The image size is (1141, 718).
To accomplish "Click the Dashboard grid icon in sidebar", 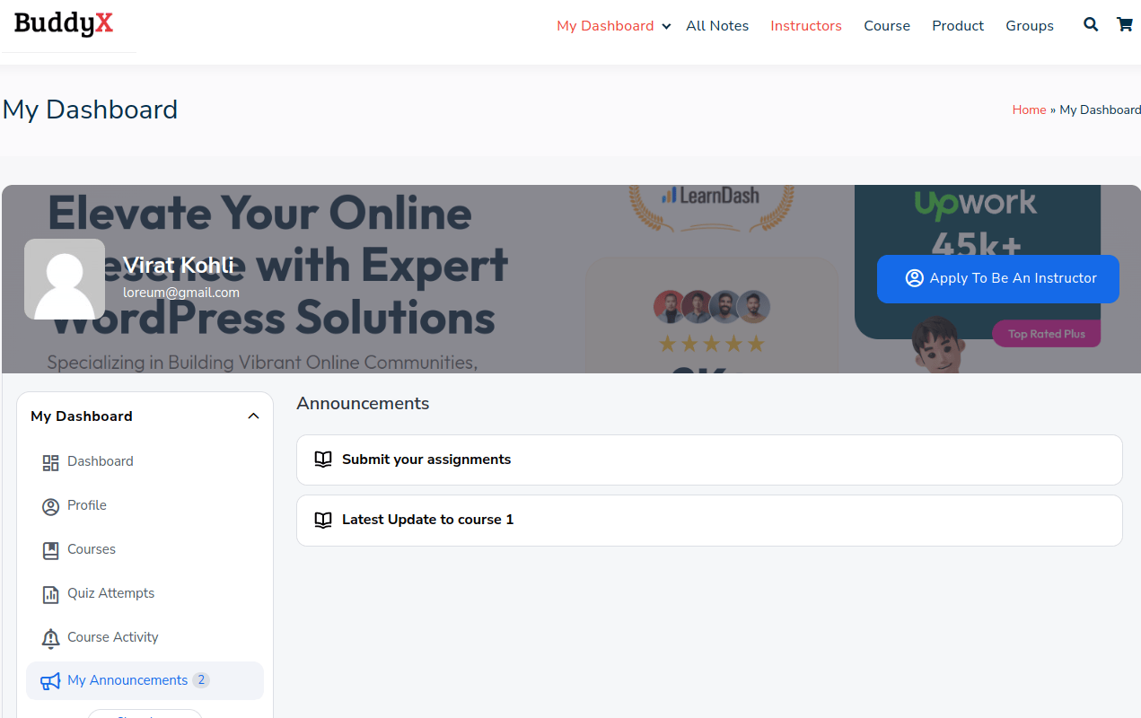I will click(50, 462).
